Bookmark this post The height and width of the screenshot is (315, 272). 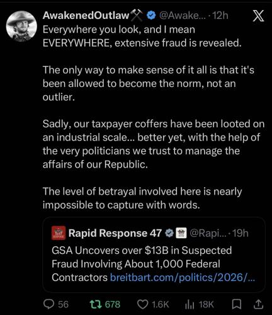point(237,304)
